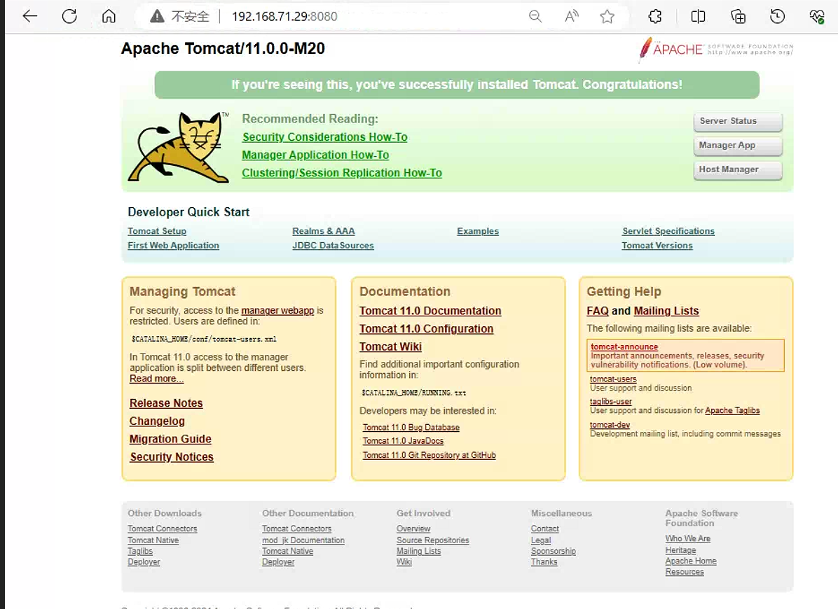
Task: Activate the read aloud icon
Action: point(571,17)
